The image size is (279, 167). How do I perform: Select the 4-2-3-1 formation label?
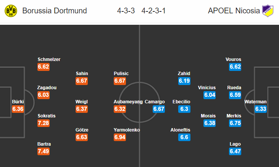153,11
